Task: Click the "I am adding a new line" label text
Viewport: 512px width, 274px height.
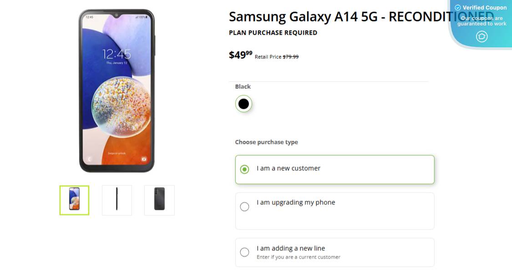Action: pyautogui.click(x=291, y=249)
